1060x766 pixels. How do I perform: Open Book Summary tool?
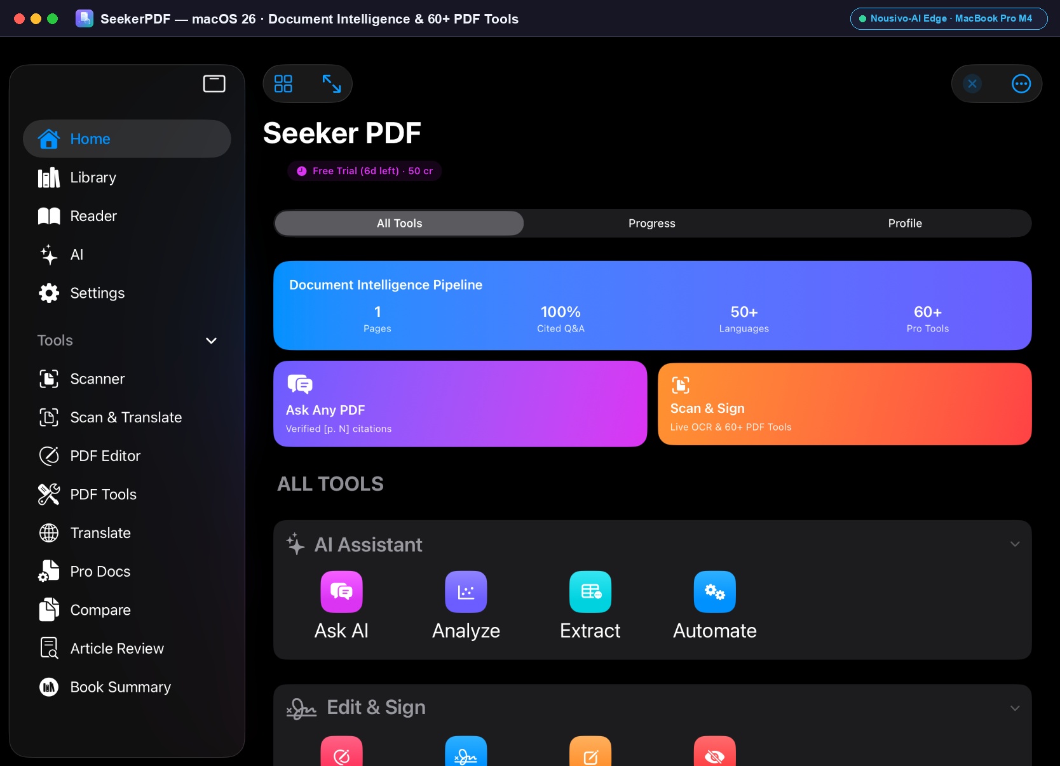(127, 687)
